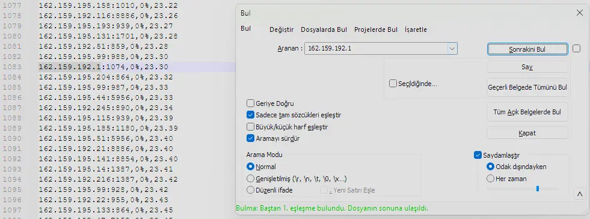Enable the Geriye Doğru checkbox
Screen dimensions: 590x219
coord(250,103)
